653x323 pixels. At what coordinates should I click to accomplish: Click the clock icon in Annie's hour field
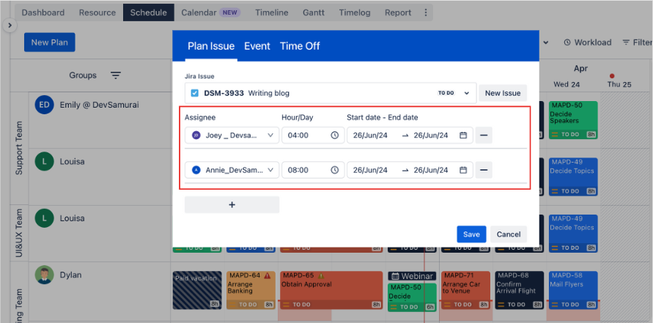coord(334,170)
